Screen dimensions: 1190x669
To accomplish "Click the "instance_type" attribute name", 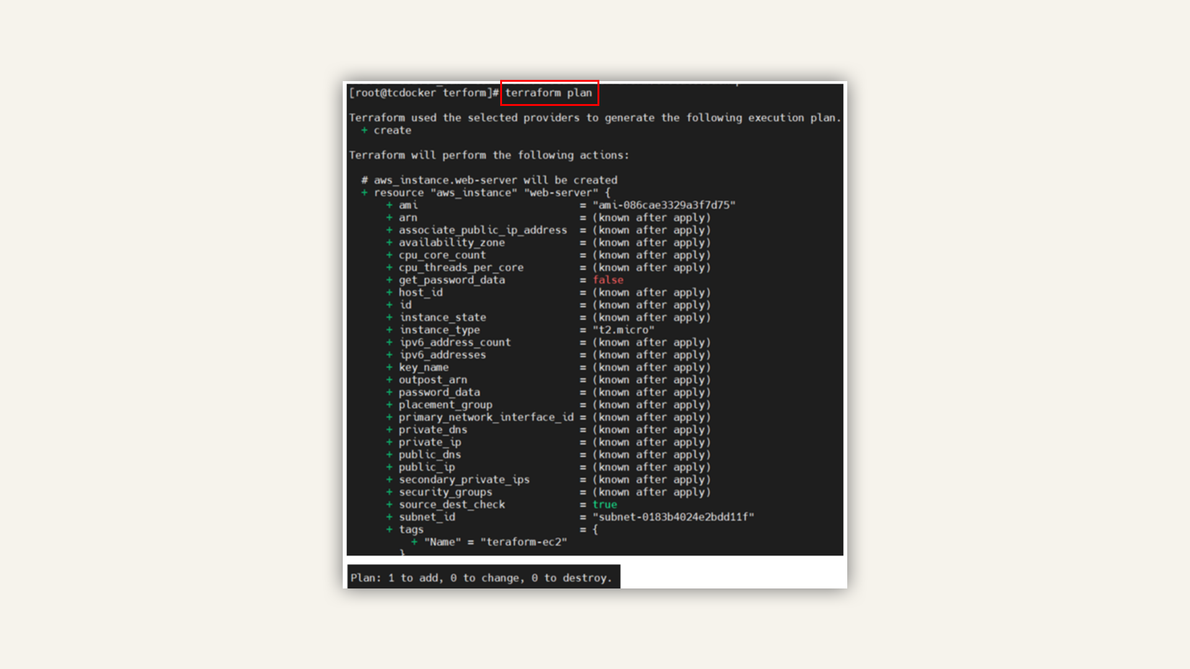I will [x=439, y=330].
